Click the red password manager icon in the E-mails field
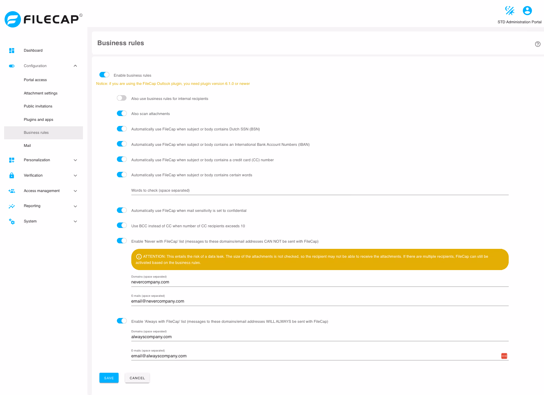 [x=504, y=356]
